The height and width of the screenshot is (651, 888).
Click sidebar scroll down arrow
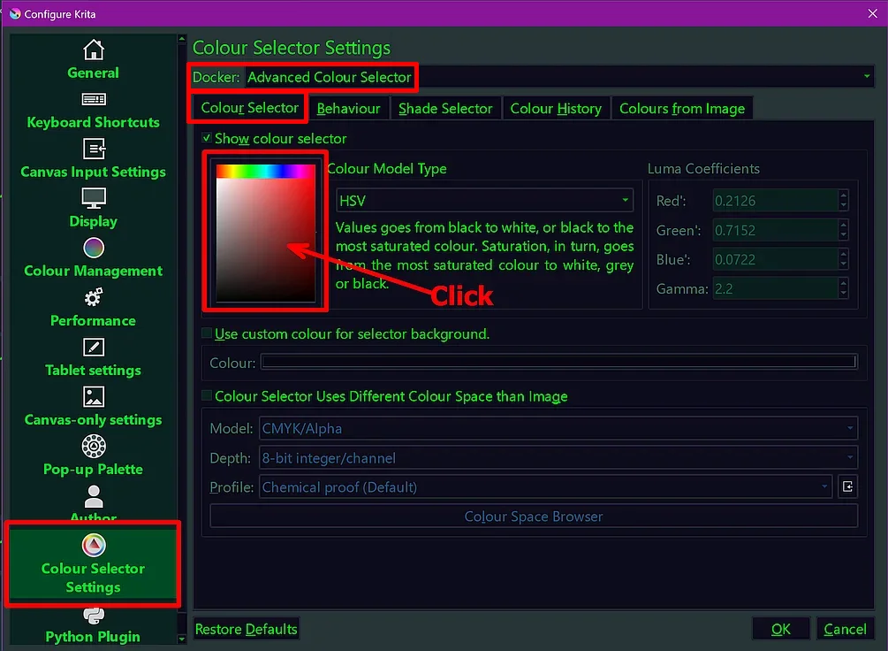182,639
